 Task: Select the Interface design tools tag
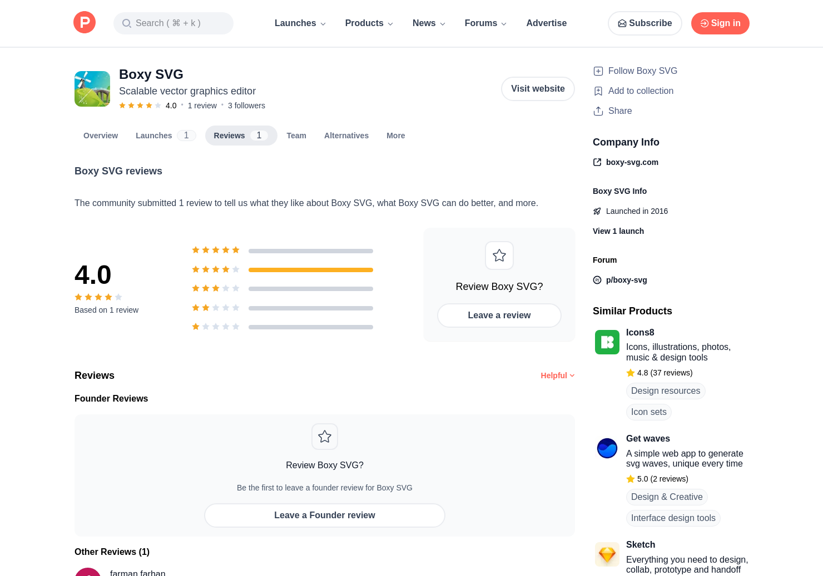[x=673, y=518]
